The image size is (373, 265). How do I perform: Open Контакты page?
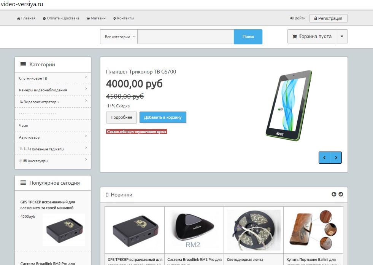tap(124, 18)
